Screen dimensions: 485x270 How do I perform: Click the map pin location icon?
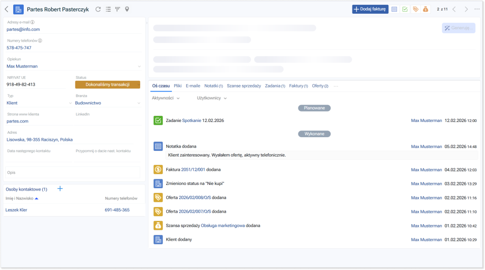tap(127, 9)
